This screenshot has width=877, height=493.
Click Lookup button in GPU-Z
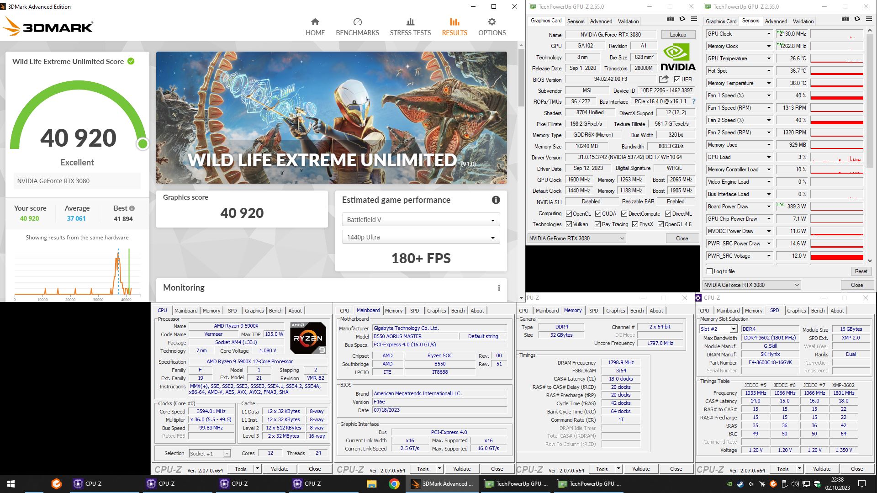(x=678, y=35)
